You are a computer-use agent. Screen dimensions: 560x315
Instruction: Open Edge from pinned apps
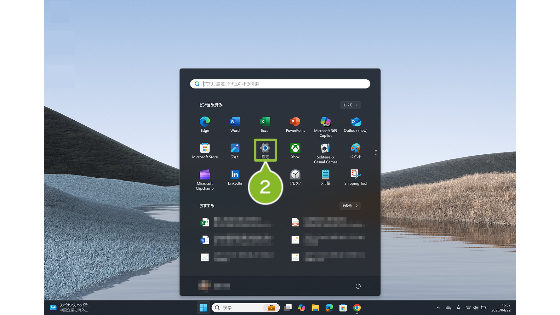pyautogui.click(x=205, y=124)
